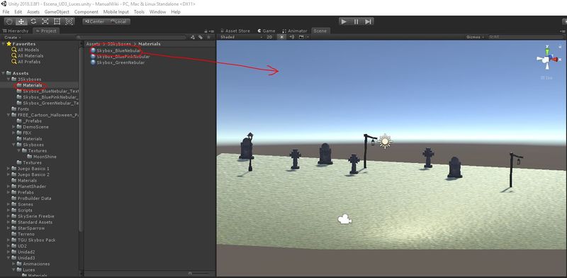Adjust the asset icon size slider

[199, 274]
